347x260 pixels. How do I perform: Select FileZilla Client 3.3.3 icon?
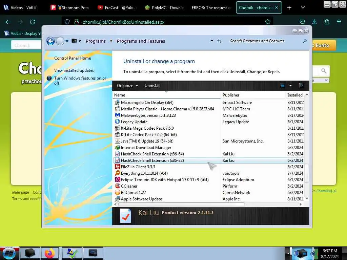pyautogui.click(x=118, y=167)
